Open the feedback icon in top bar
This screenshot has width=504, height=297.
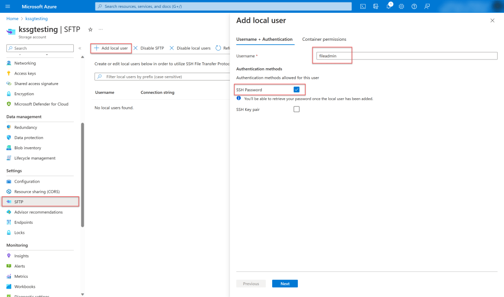point(427,6)
